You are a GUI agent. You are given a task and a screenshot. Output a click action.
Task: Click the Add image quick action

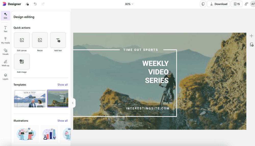coord(22,62)
